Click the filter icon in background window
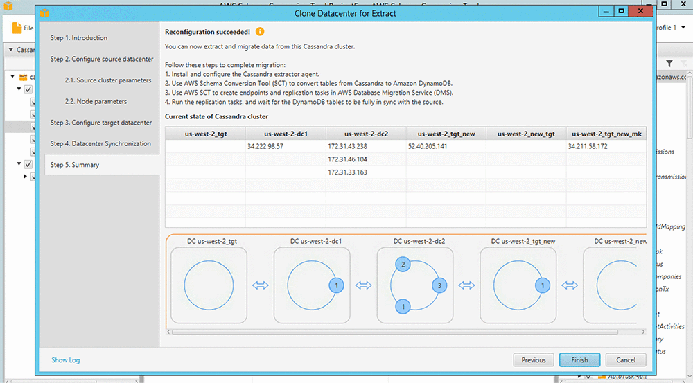This screenshot has height=383, width=693. [669, 64]
